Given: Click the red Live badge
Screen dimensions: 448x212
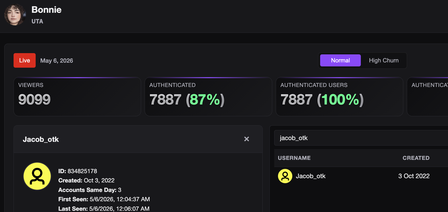Looking at the screenshot, I should [25, 60].
